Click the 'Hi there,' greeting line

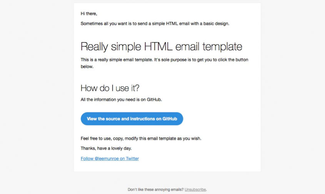pyautogui.click(x=89, y=14)
